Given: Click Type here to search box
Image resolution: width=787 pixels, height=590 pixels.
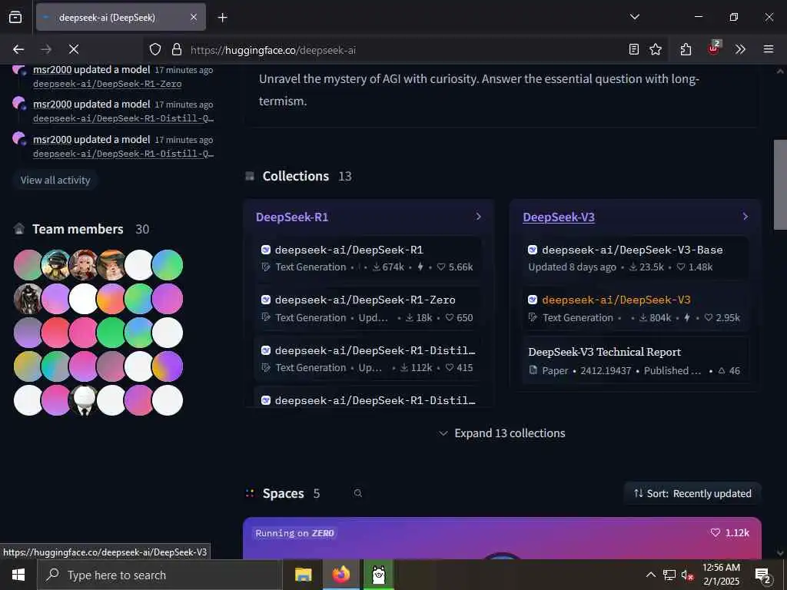Looking at the screenshot, I should click(x=160, y=575).
